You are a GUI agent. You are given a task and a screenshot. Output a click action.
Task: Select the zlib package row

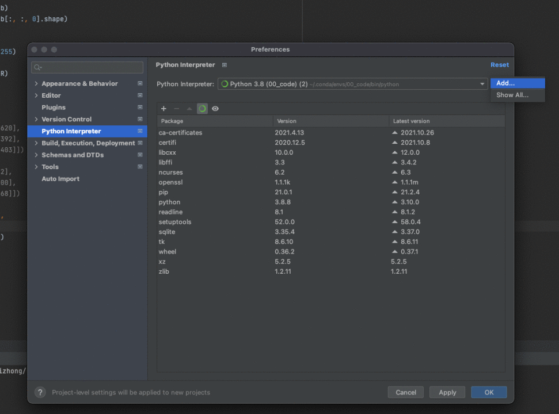click(331, 271)
